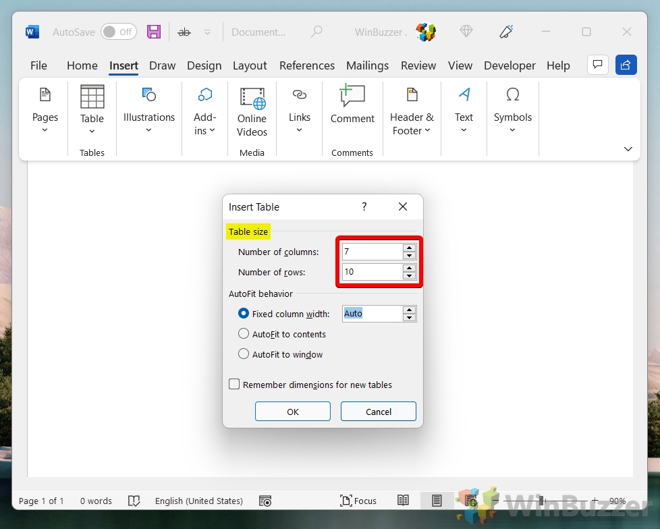Viewport: 660px width, 529px height.
Task: Click the Number of columns input field
Action: click(x=372, y=252)
